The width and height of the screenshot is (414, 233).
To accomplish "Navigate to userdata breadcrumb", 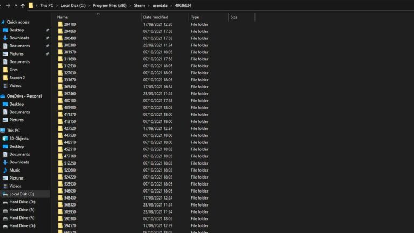I will (x=160, y=5).
